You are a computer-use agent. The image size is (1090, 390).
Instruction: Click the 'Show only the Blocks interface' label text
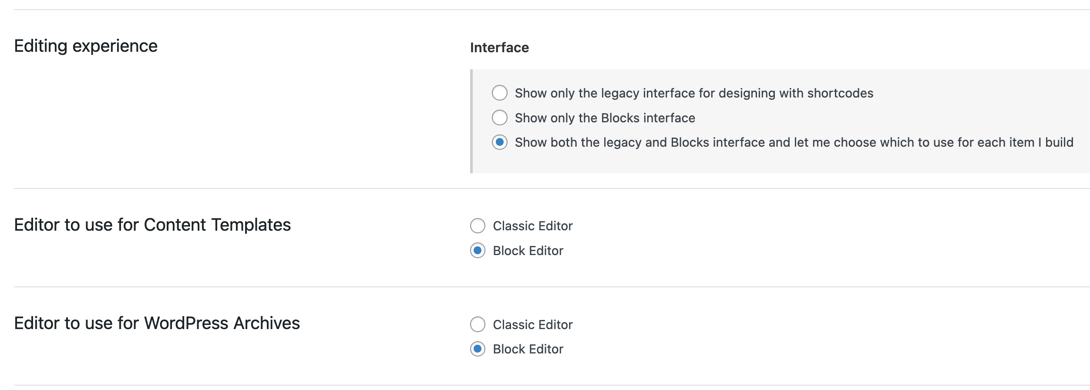pos(605,118)
